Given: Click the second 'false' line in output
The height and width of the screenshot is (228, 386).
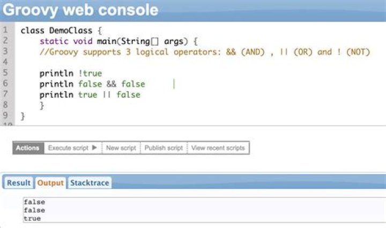Looking at the screenshot, I should pos(34,210).
